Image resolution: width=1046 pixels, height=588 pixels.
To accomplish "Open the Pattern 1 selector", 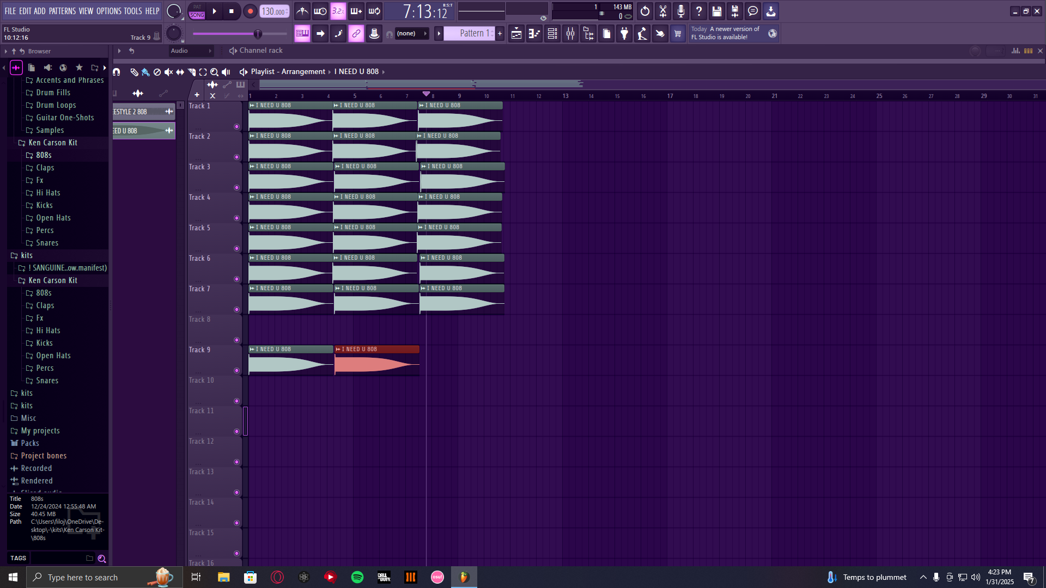I will (x=469, y=34).
